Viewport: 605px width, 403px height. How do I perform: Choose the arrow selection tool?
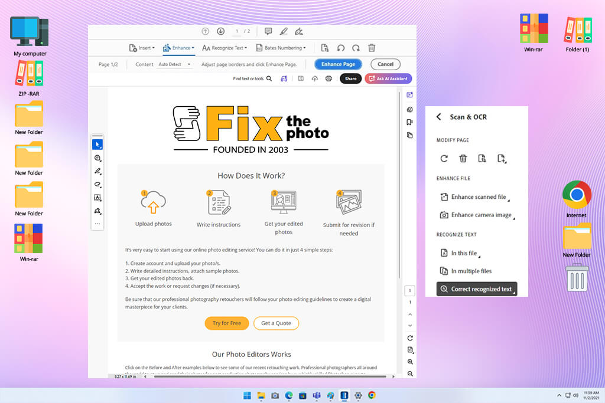click(x=97, y=145)
